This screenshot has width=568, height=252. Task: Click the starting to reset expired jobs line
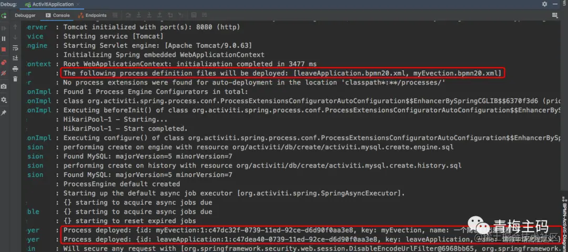pos(130,221)
